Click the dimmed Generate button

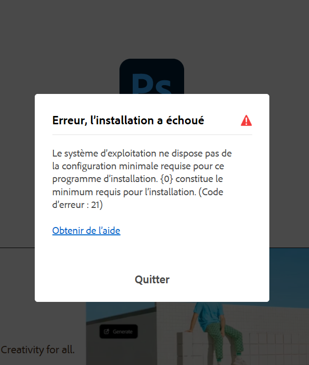click(x=119, y=331)
